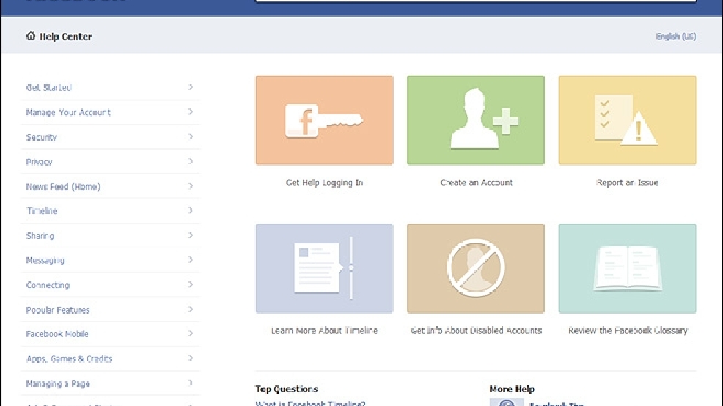Select Messaging in the sidebar
The height and width of the screenshot is (406, 723).
(45, 260)
